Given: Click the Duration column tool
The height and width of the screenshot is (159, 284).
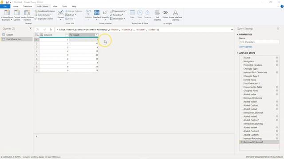Looking at the screenshot, I should (x=147, y=15).
